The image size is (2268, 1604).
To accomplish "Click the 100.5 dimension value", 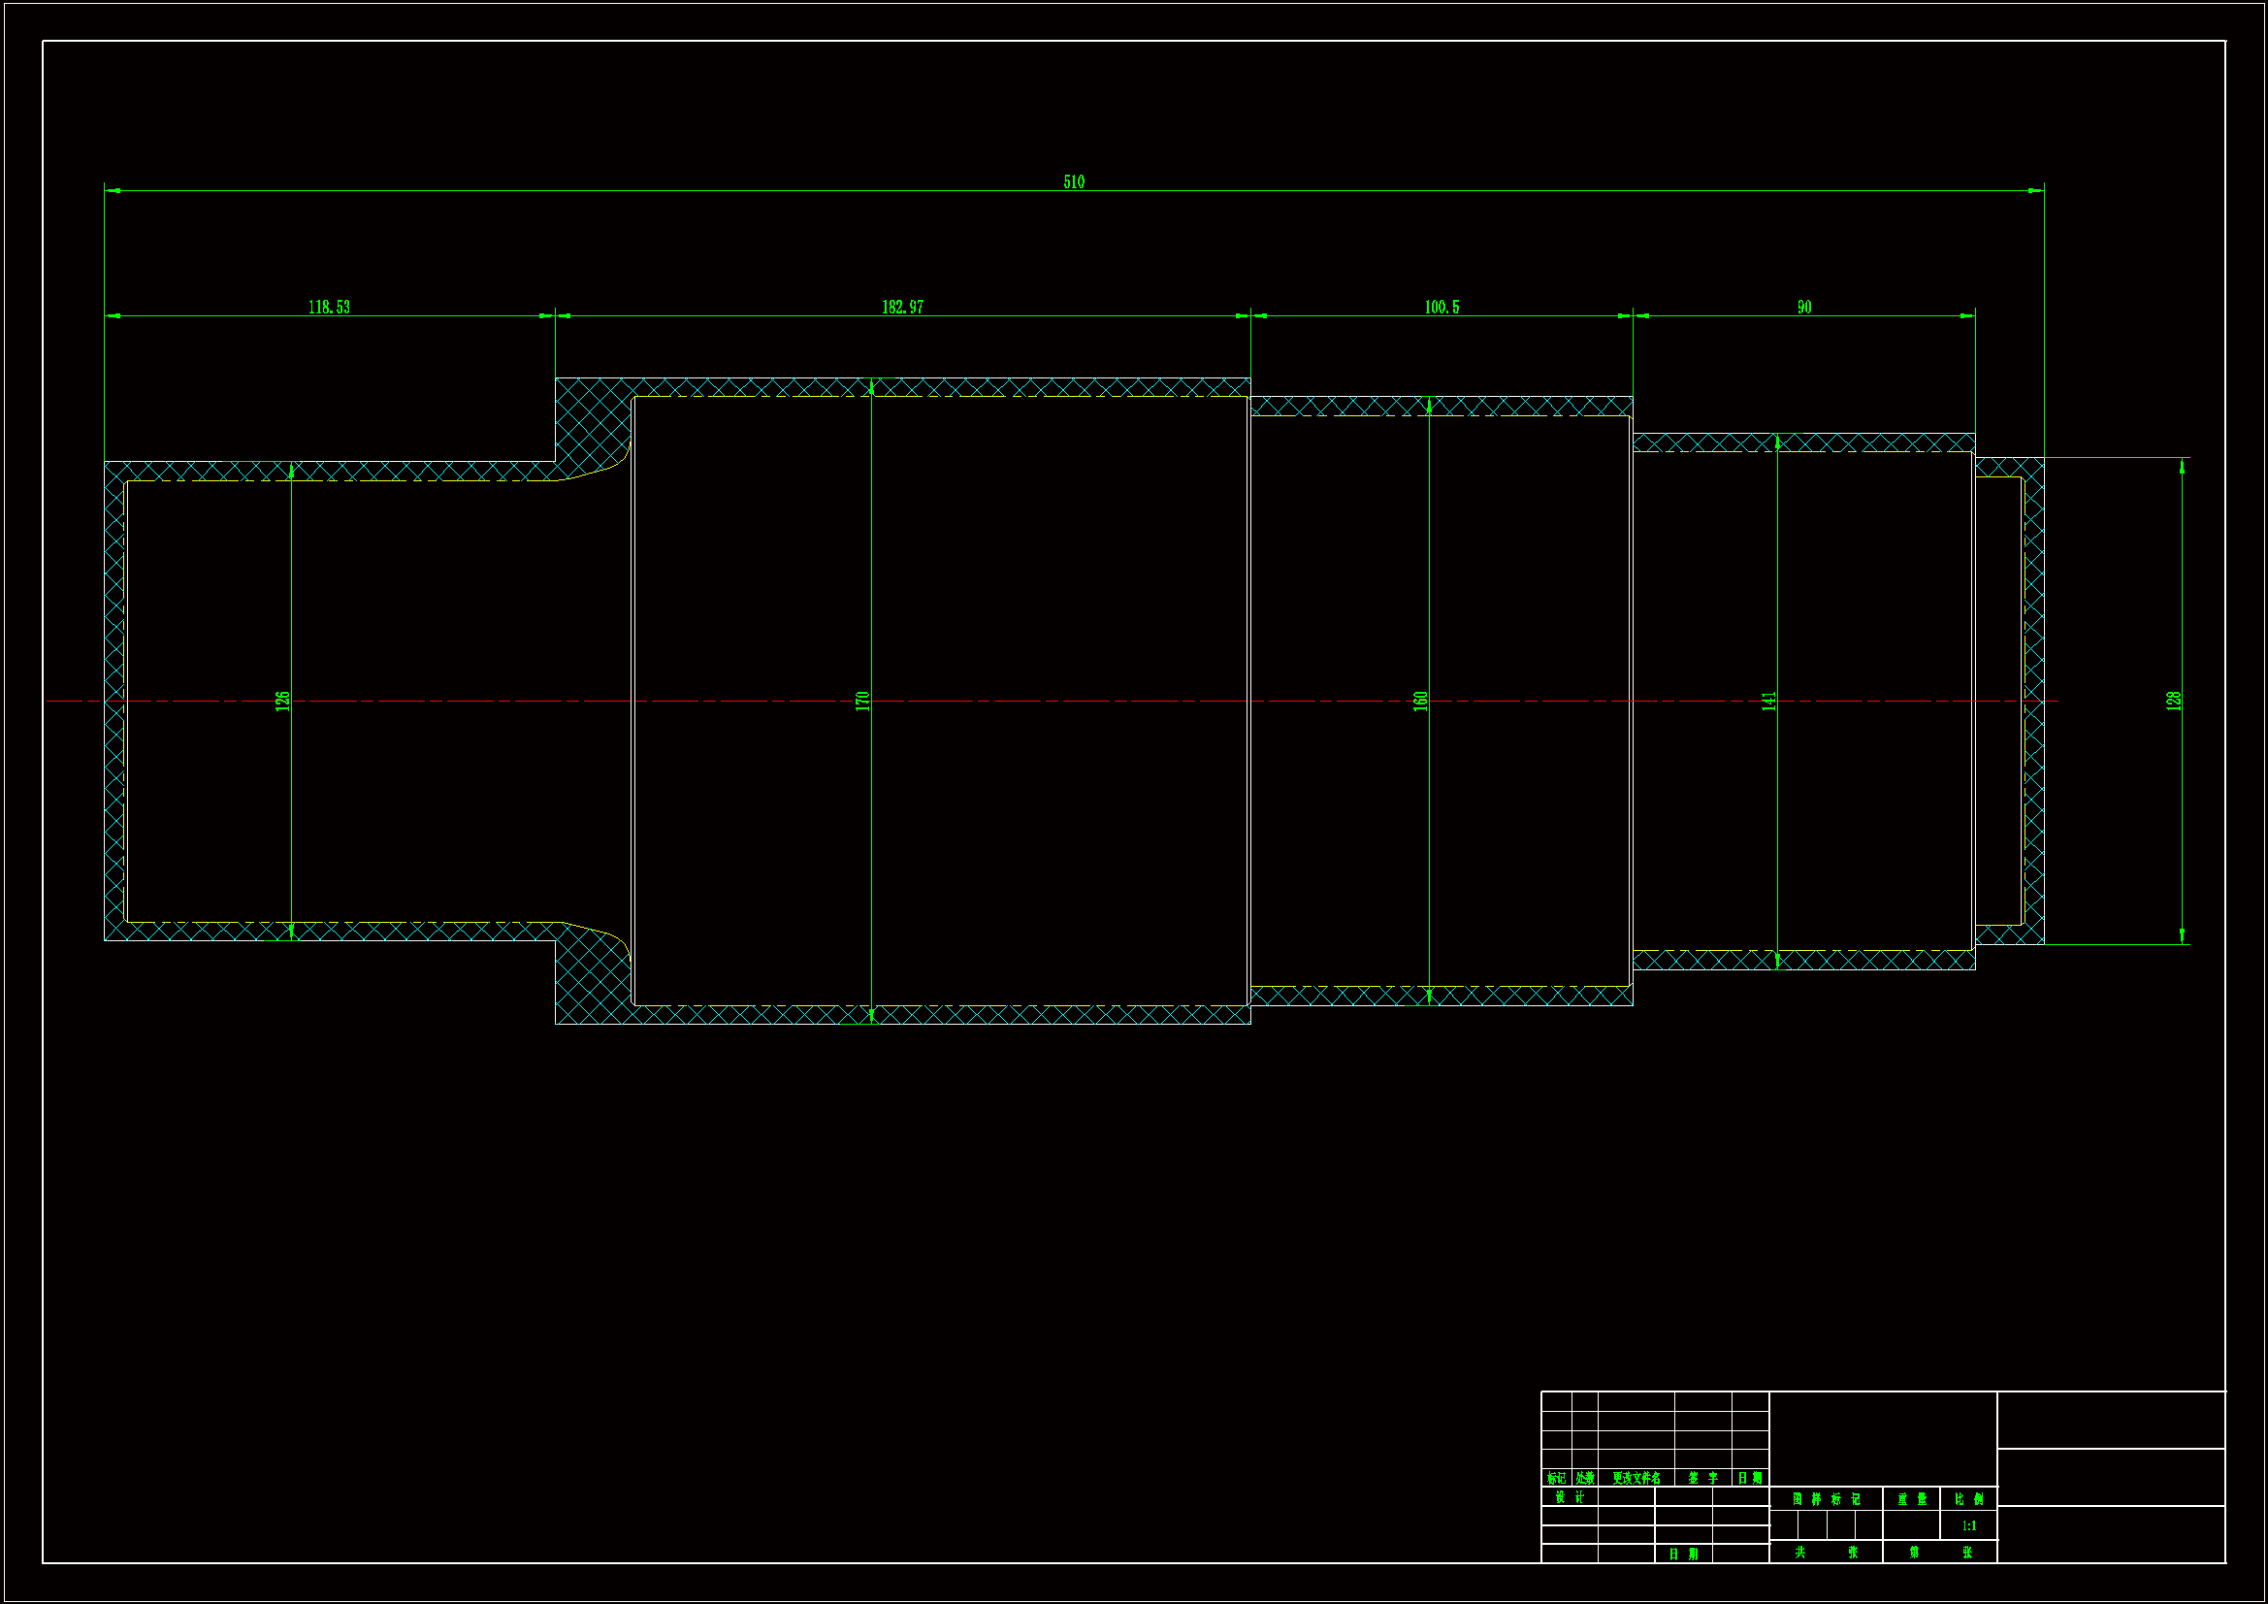I will 1442,308.
